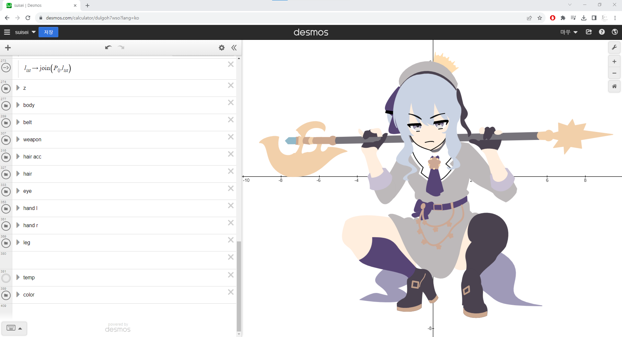Expand the belt folder
This screenshot has height=337, width=622.
(x=18, y=122)
